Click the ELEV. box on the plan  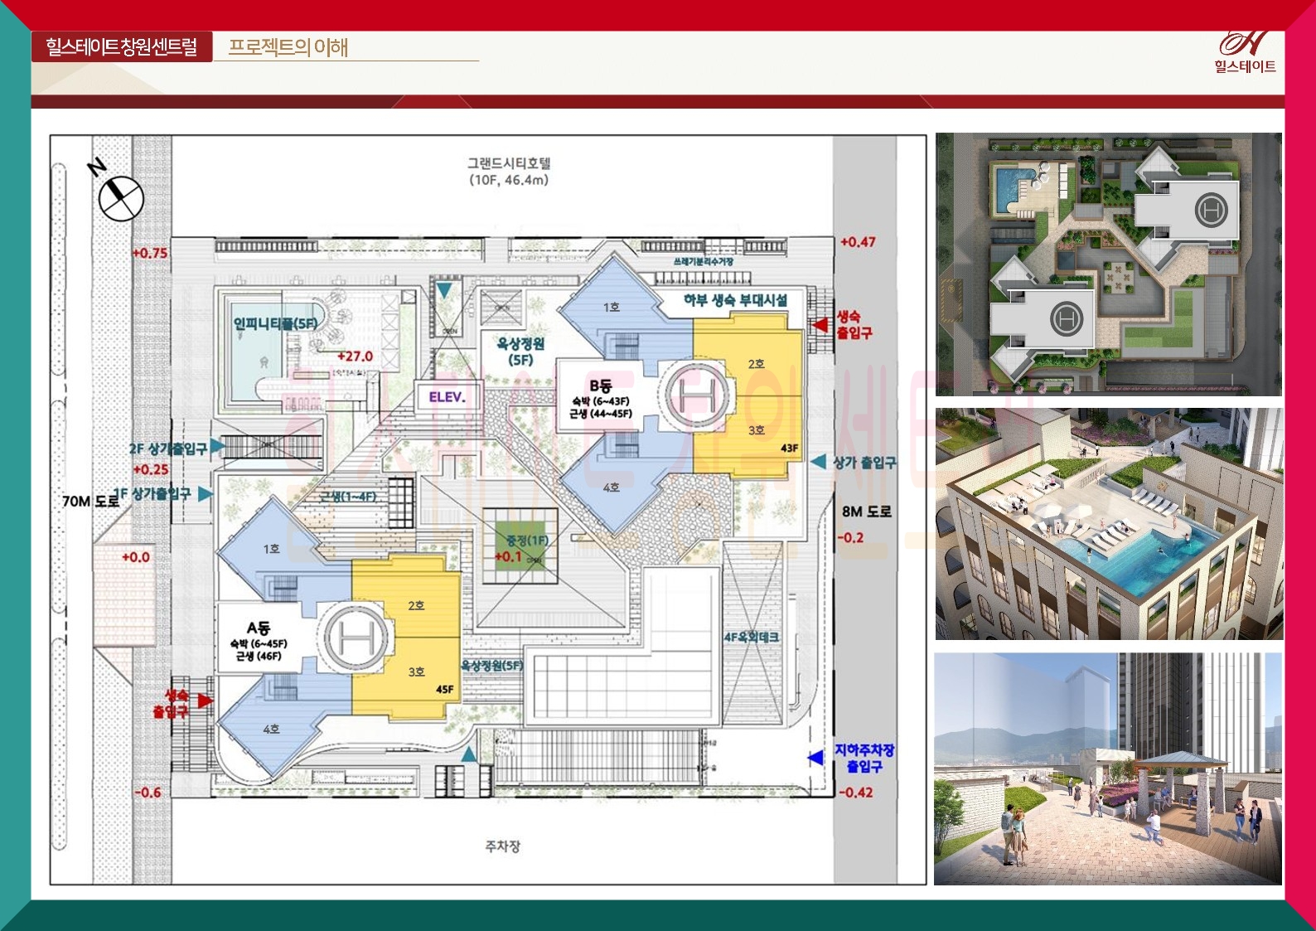pos(448,397)
